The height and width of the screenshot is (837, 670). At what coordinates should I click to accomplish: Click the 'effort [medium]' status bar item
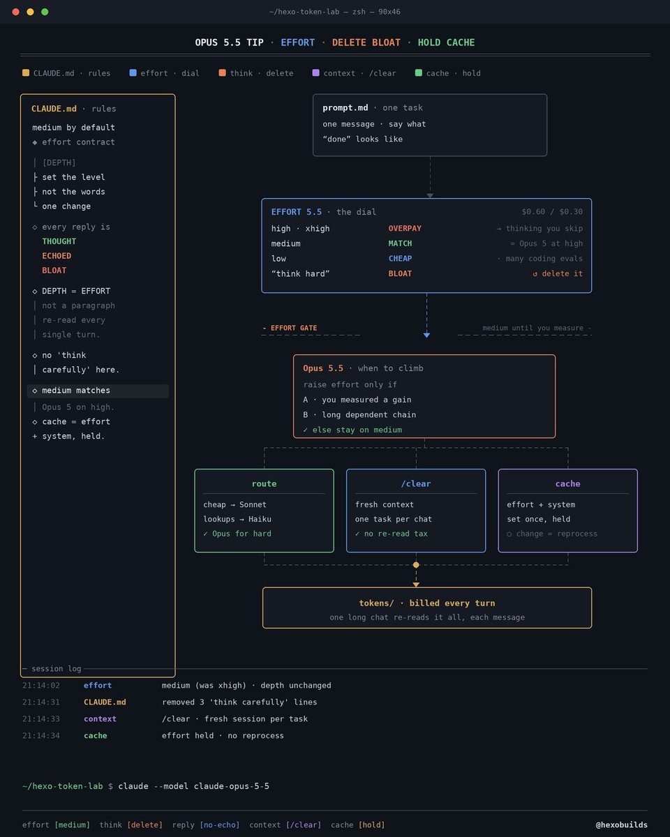pos(57,825)
